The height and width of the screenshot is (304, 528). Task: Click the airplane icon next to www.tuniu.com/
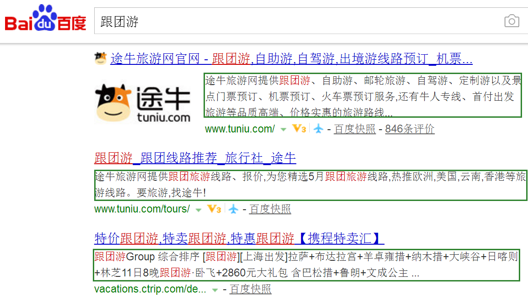(x=318, y=129)
